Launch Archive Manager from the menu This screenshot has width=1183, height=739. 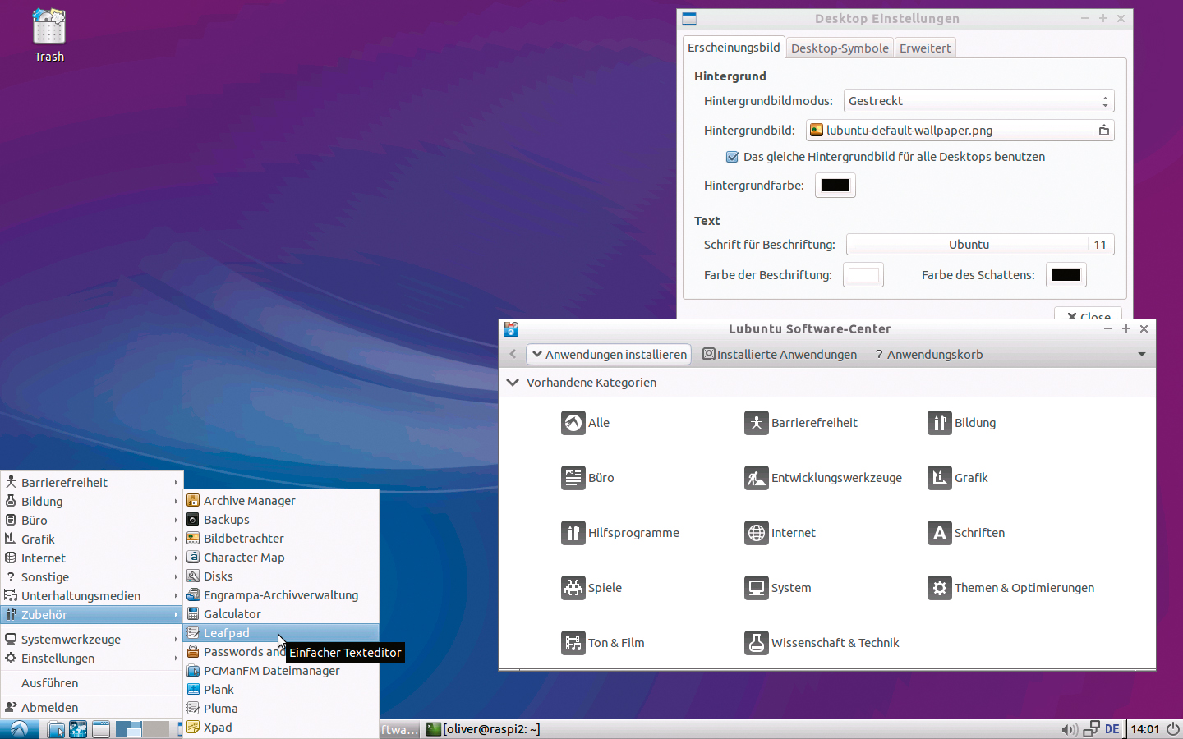[x=281, y=501]
